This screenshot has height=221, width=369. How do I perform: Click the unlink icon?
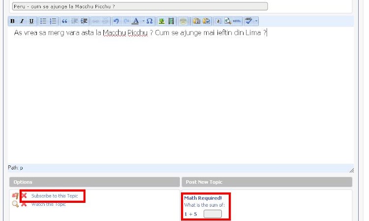[x=105, y=21]
